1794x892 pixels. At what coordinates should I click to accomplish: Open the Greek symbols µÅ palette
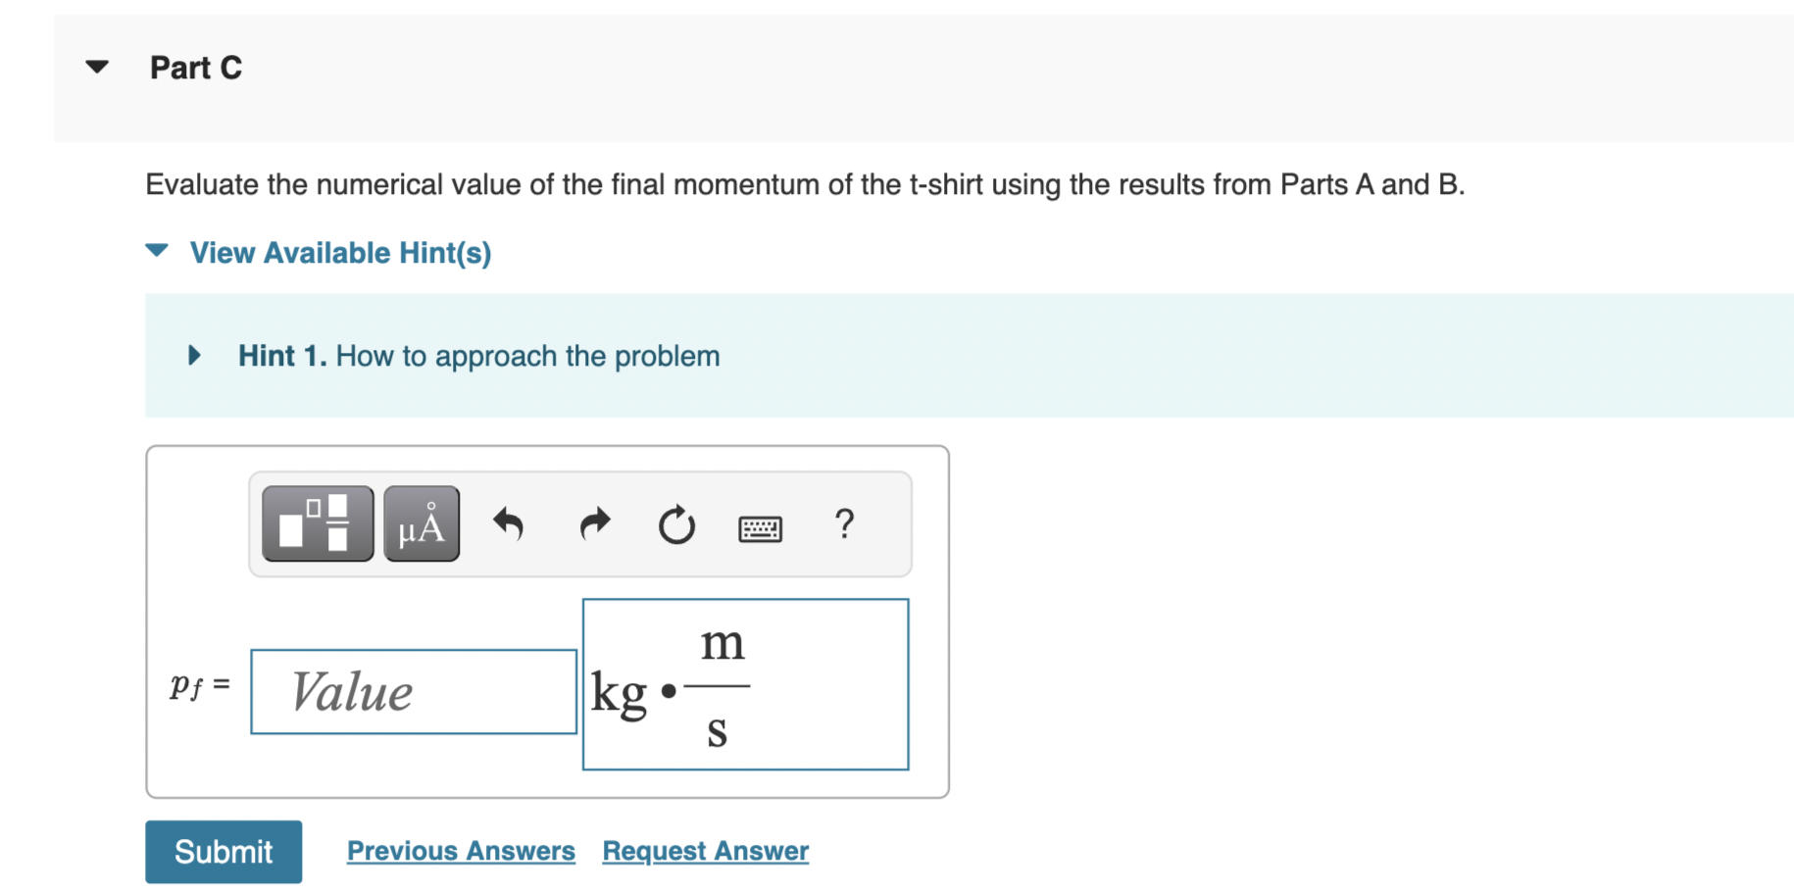coord(422,523)
